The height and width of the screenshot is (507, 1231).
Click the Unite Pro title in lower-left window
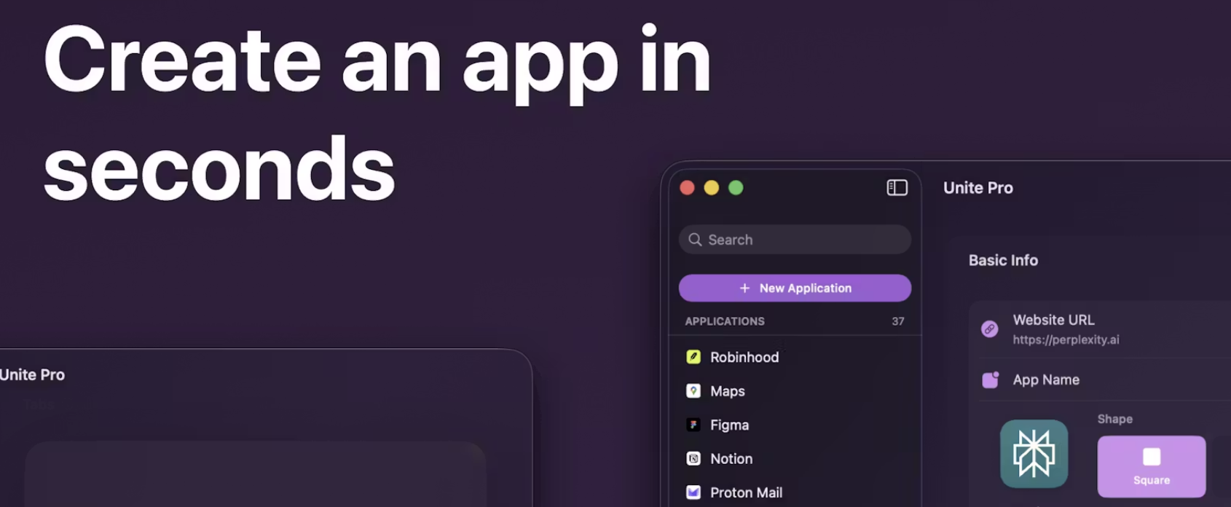[32, 374]
